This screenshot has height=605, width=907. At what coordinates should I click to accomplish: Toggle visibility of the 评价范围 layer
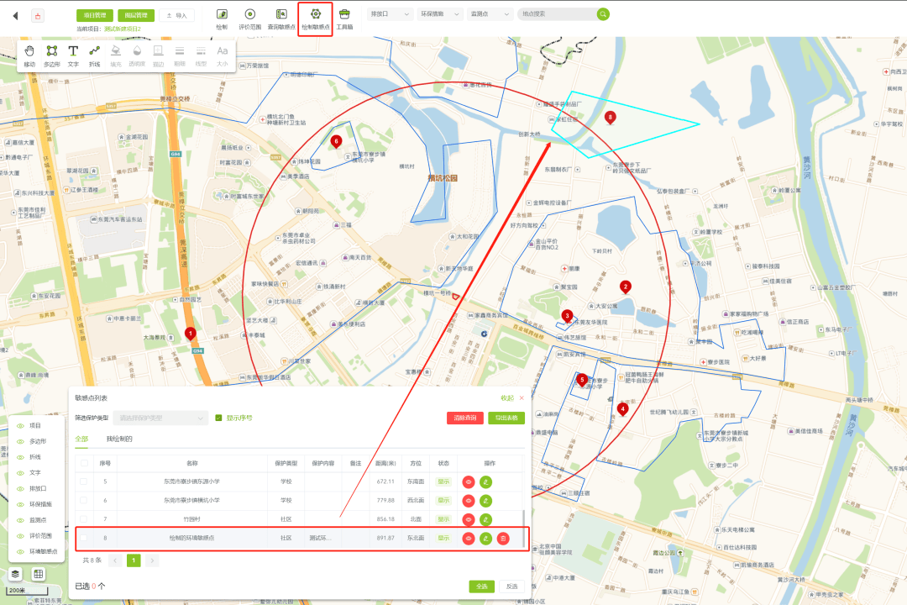(x=21, y=535)
